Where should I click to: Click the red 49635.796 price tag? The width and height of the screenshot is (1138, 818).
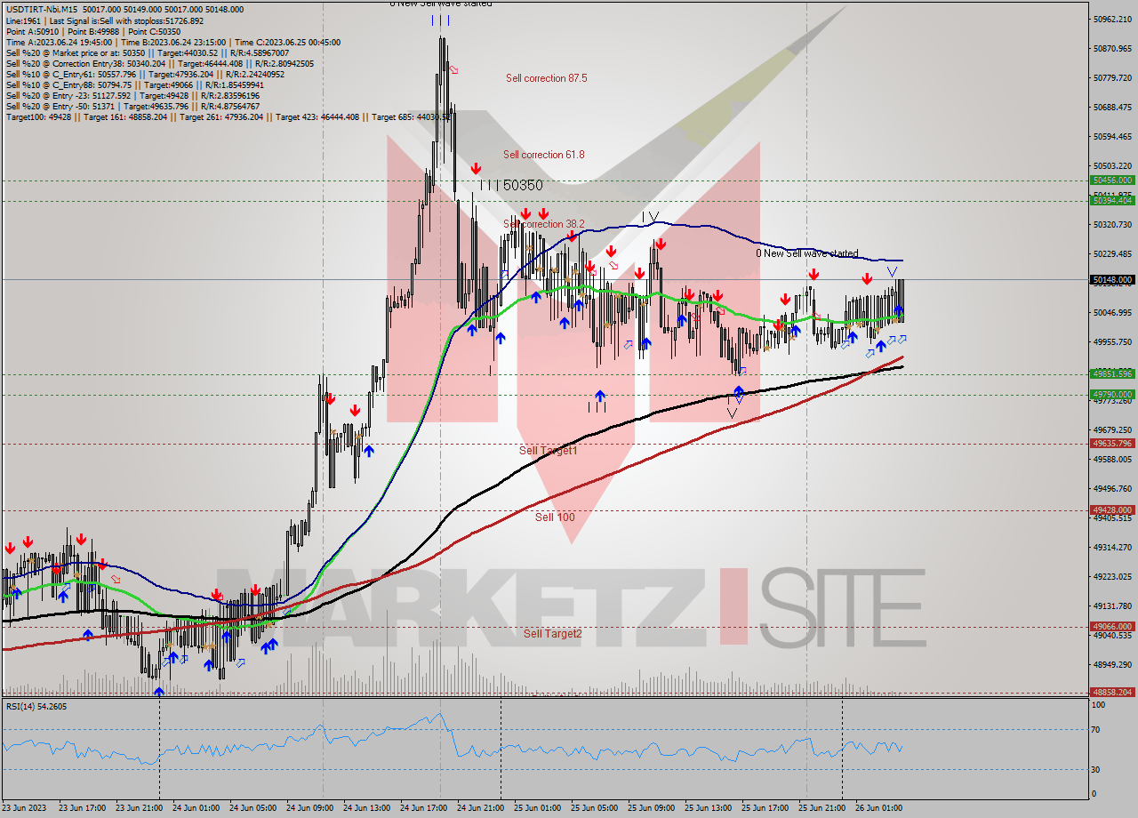pyautogui.click(x=1111, y=443)
